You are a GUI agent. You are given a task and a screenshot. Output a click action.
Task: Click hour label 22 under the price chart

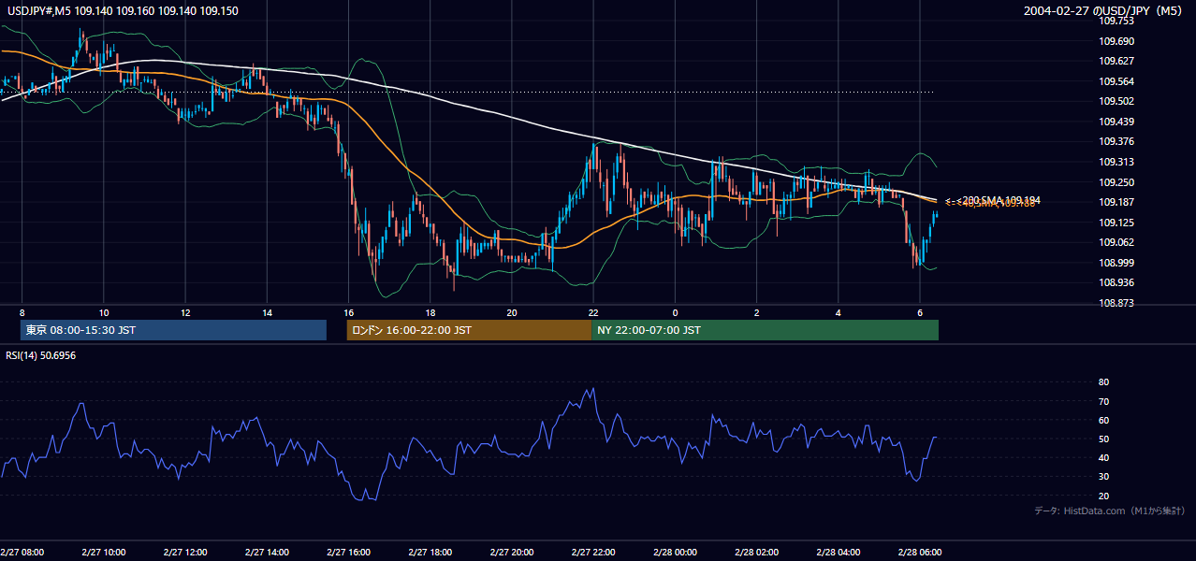point(593,311)
